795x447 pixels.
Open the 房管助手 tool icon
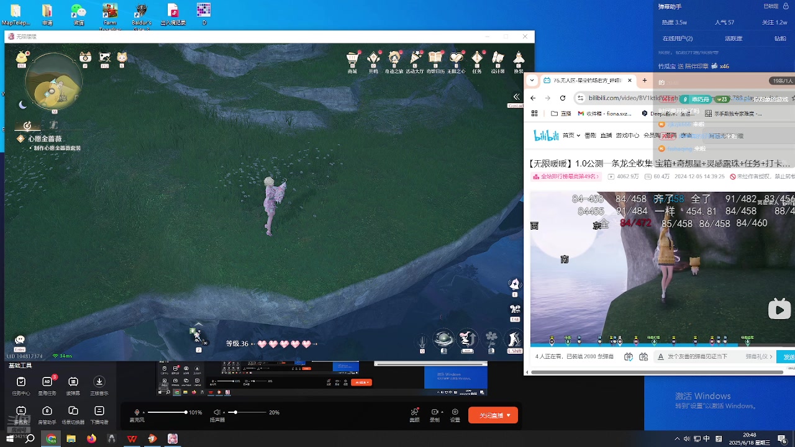[x=47, y=414]
